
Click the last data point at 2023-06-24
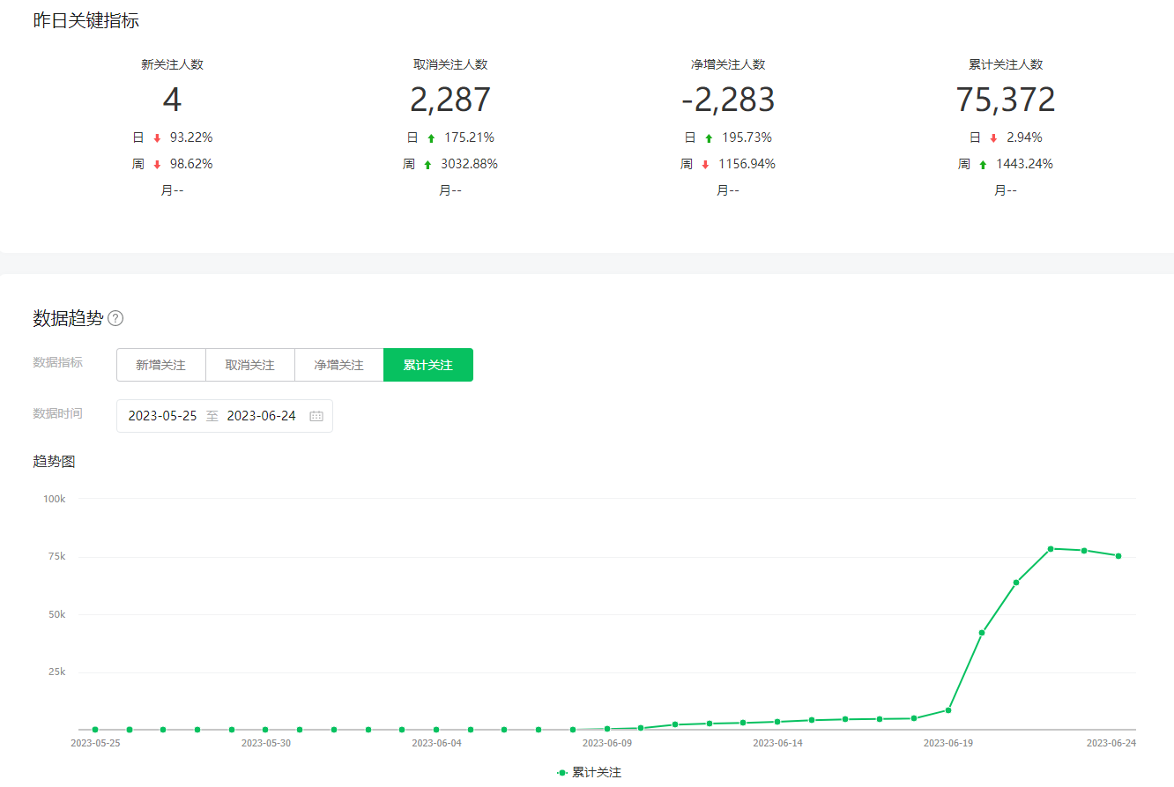[x=1118, y=556]
